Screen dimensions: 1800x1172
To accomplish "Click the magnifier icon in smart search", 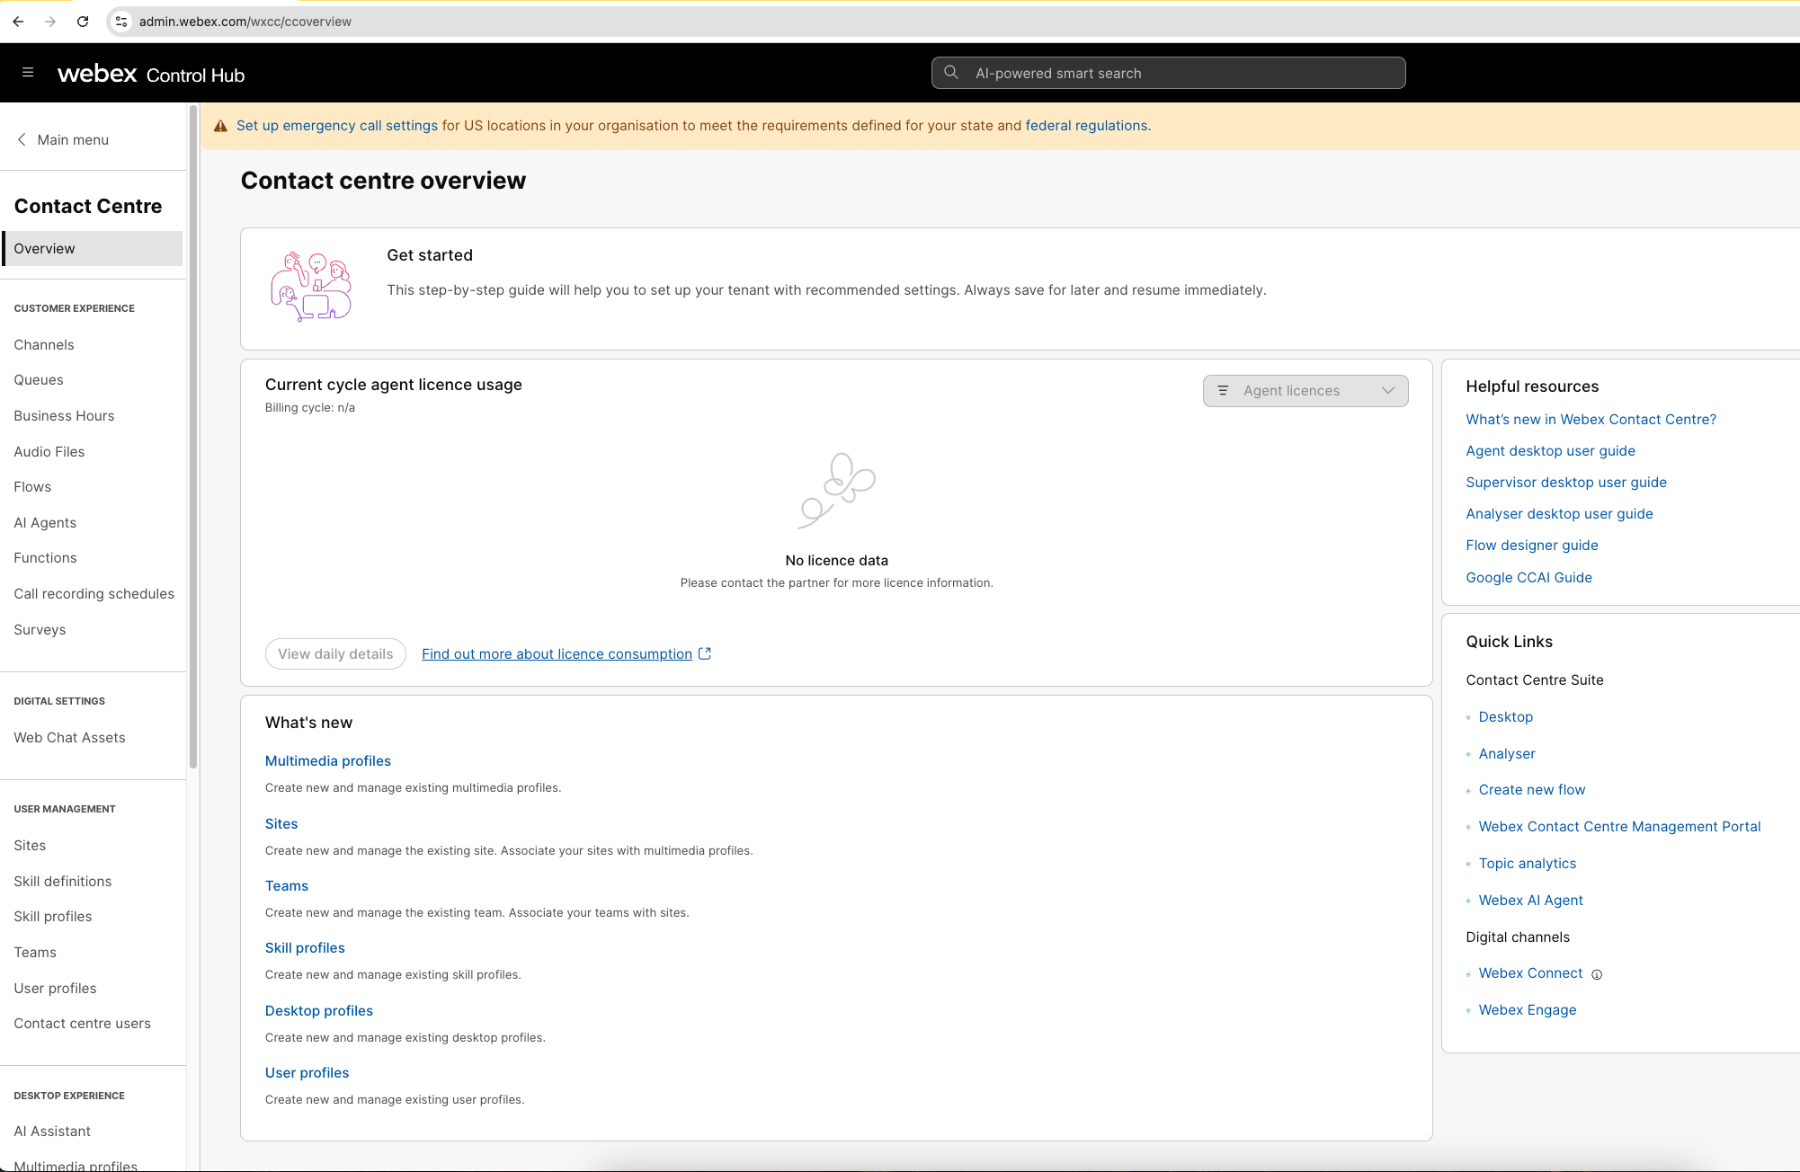I will coord(951,73).
